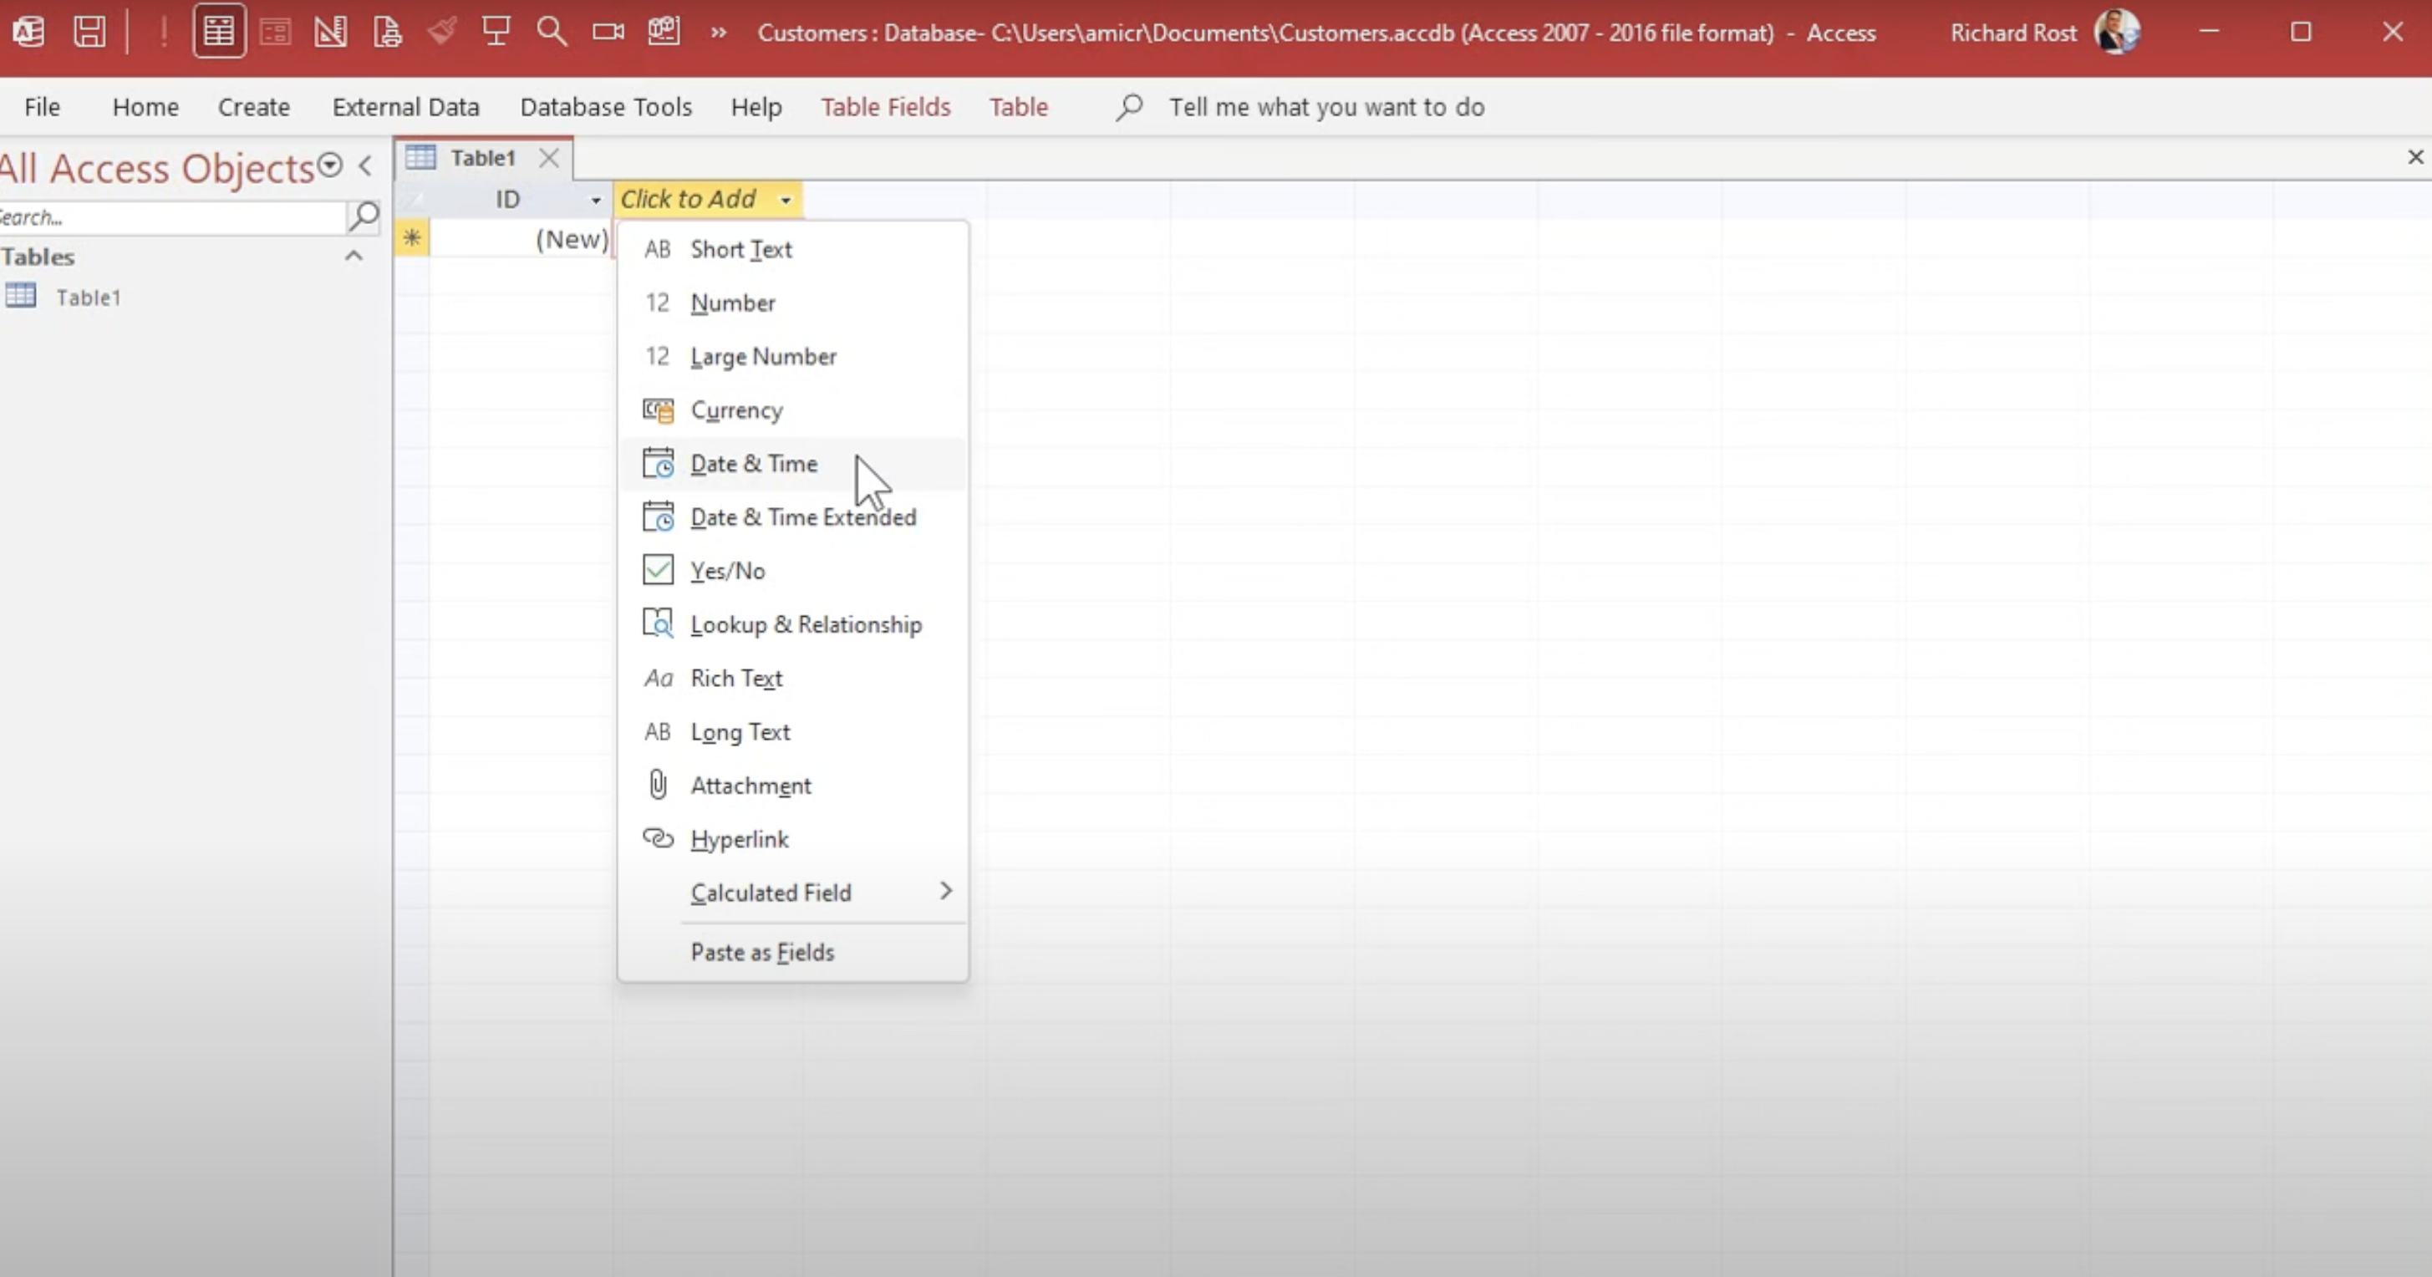Click the new record asterisk row selector
The height and width of the screenshot is (1277, 2432).
click(x=412, y=238)
